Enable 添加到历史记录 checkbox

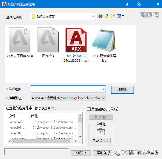click(x=89, y=109)
